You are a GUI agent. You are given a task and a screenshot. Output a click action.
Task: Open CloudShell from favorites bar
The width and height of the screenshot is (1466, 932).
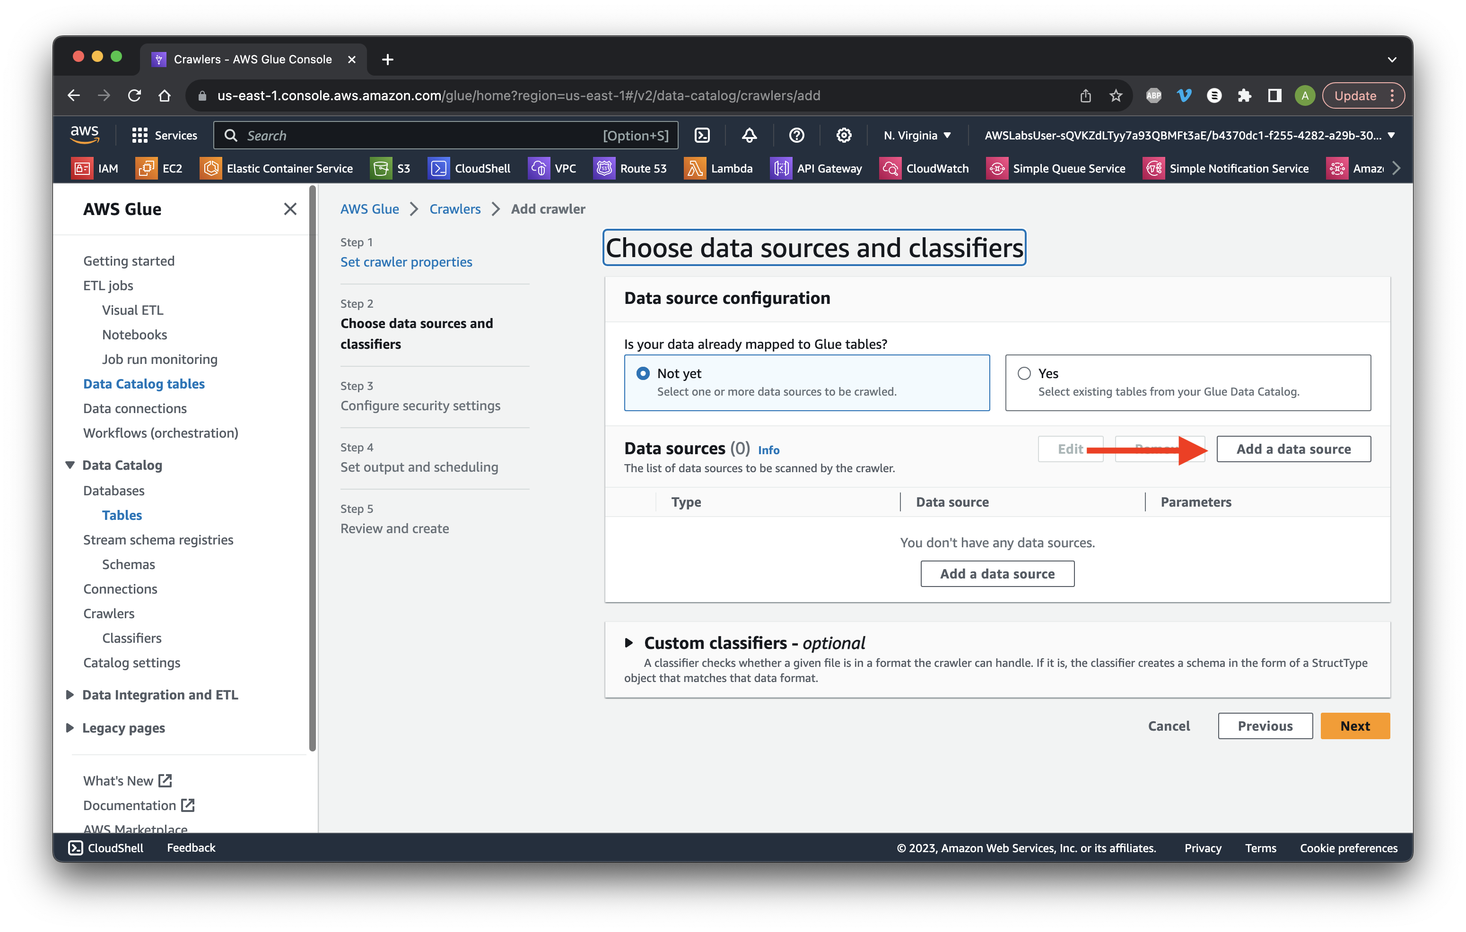(470, 169)
